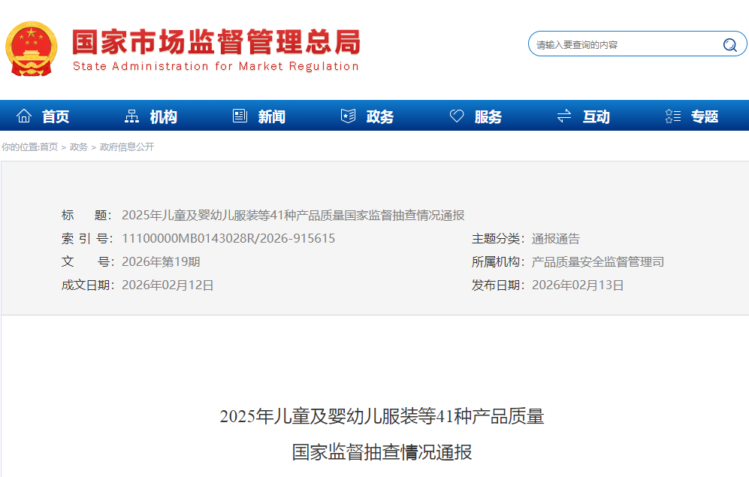Click the 主题分类 value 通报通告
749x477 pixels.
click(x=555, y=238)
